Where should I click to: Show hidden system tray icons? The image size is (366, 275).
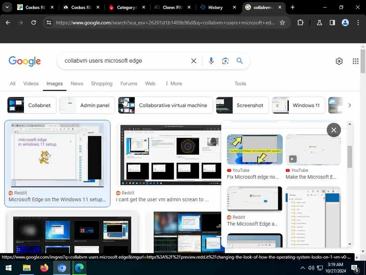tap(302, 268)
